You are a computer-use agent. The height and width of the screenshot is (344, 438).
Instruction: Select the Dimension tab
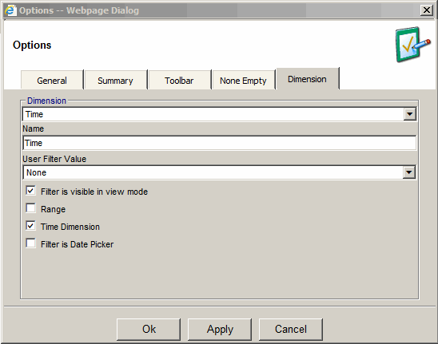(x=307, y=79)
